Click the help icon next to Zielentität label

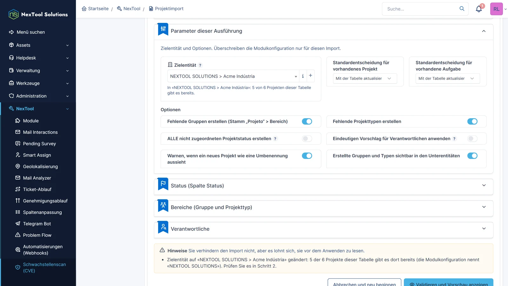click(x=200, y=65)
